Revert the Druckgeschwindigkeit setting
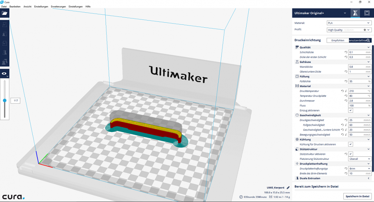The image size is (374, 202). [x=346, y=120]
